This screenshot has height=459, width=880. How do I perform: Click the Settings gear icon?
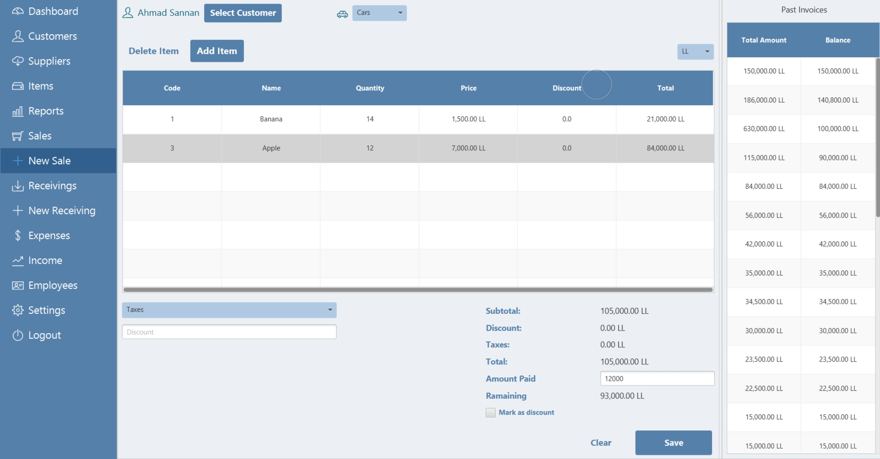18,310
